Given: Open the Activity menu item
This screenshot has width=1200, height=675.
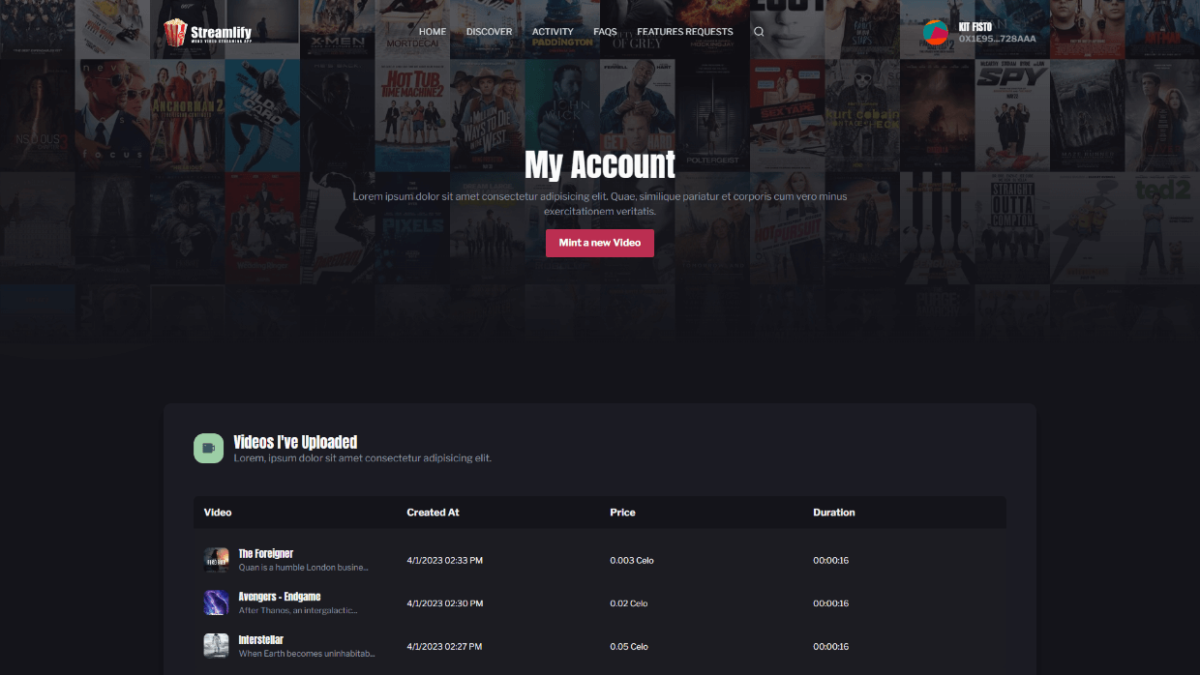Looking at the screenshot, I should pyautogui.click(x=553, y=32).
